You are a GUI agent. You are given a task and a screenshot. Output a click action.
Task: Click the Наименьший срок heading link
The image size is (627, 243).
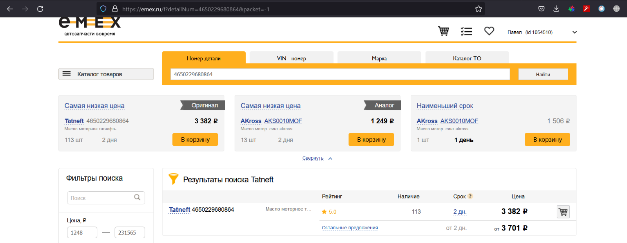tap(445, 106)
